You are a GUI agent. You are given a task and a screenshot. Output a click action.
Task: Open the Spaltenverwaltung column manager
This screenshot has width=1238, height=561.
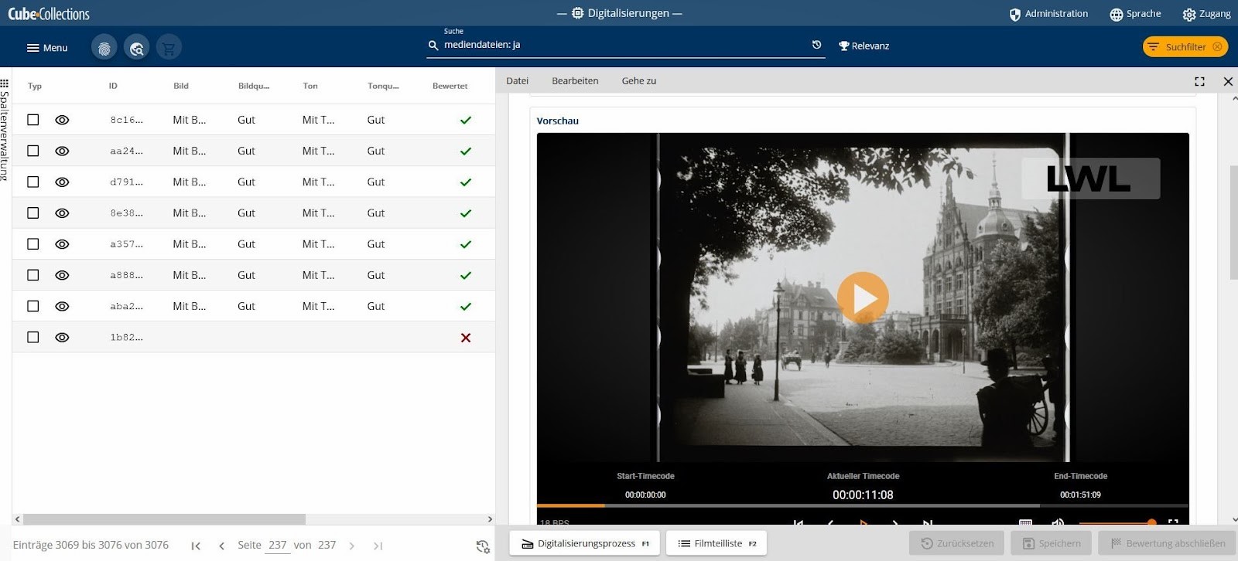coord(5,127)
